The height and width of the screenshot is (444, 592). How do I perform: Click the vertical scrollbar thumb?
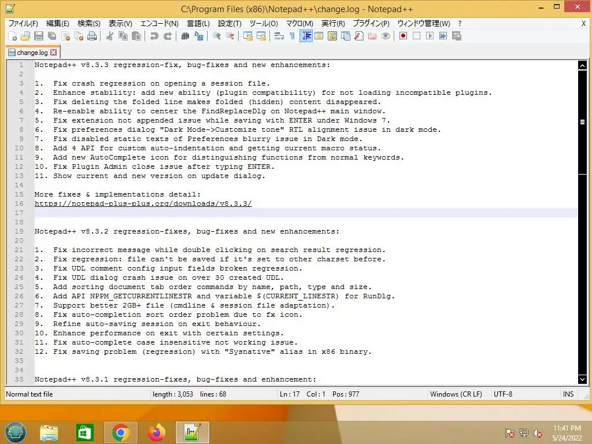582,121
